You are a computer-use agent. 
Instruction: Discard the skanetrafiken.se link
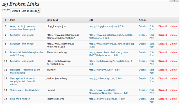tap(163, 35)
